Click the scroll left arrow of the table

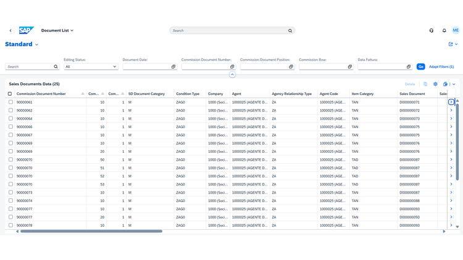(17, 232)
